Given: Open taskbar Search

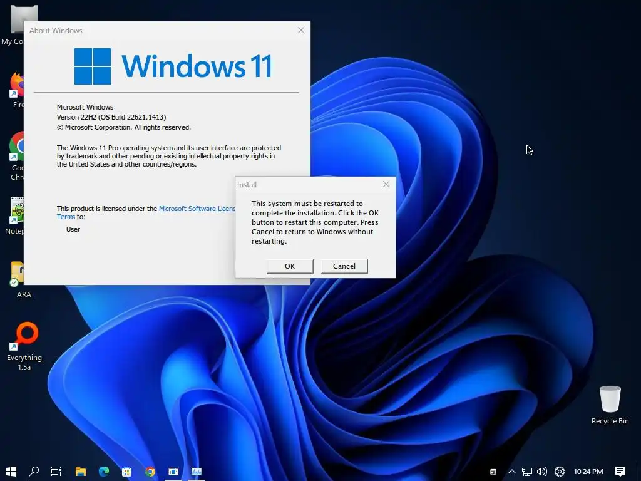Looking at the screenshot, I should pyautogui.click(x=34, y=471).
